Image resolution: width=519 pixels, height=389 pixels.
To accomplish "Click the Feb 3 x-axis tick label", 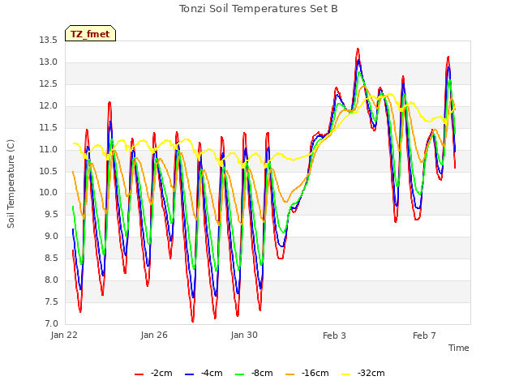I will tap(334, 336).
